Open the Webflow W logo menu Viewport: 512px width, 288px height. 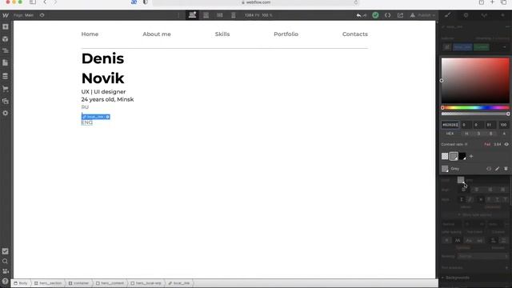(x=6, y=15)
